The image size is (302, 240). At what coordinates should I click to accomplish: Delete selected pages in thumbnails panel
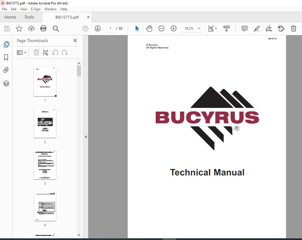(36, 52)
